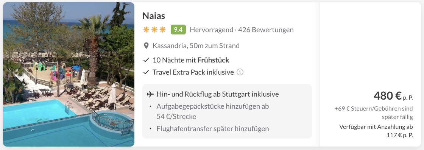Open the Naias hotel pool photo

point(69,75)
